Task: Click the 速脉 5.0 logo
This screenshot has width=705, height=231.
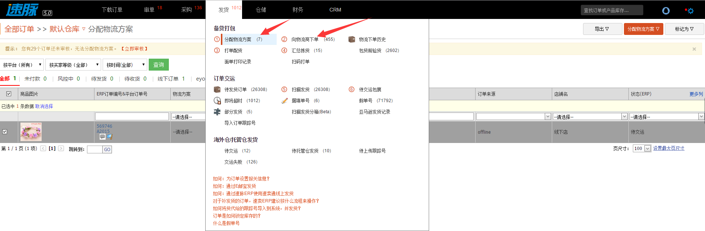Action: coord(29,10)
